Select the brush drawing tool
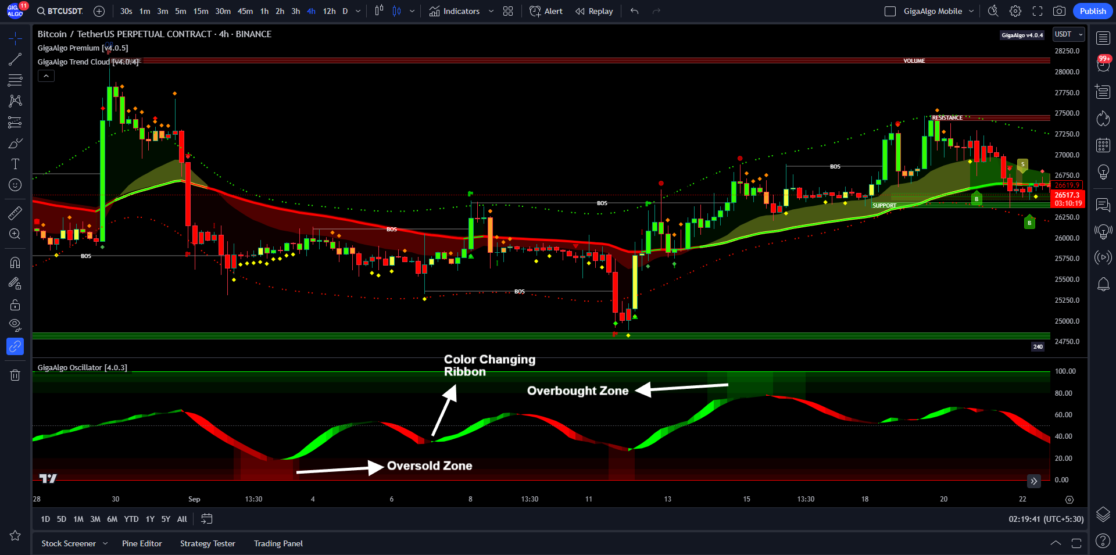 (15, 143)
